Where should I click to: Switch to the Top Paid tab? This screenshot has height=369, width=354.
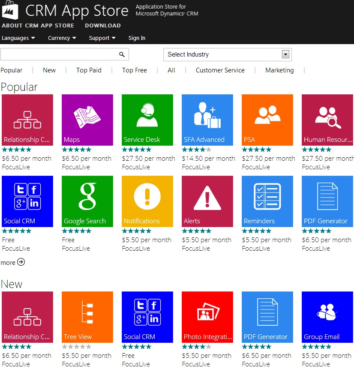(x=89, y=70)
